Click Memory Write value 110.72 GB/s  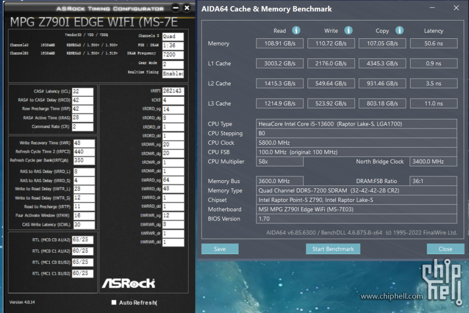click(331, 44)
